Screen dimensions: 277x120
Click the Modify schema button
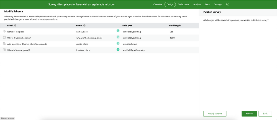coord(215,114)
